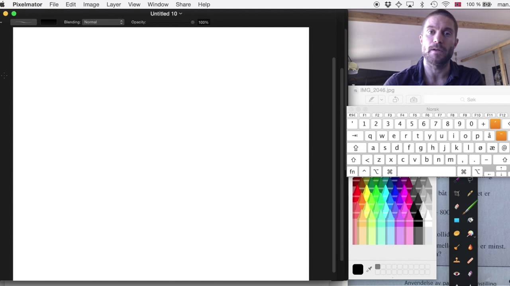Click the black current color swatch in Colors panel
510x286 pixels.
358,269
